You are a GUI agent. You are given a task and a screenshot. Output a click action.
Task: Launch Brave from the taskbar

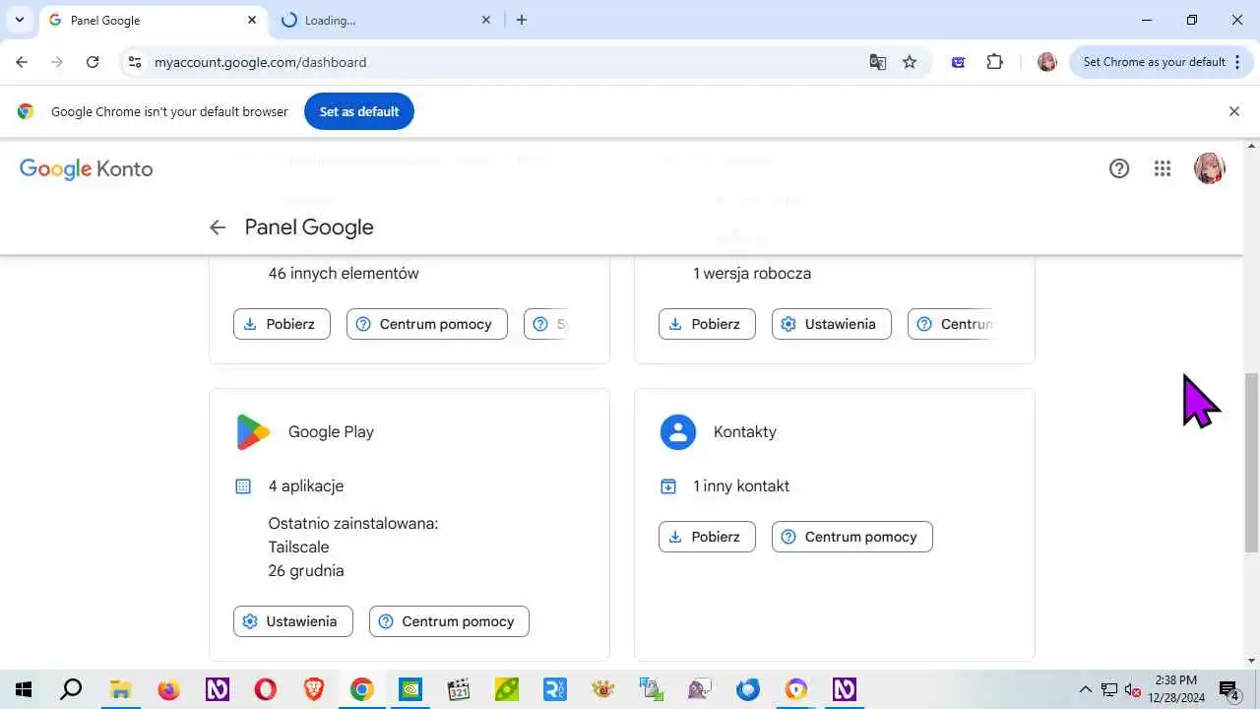(x=314, y=689)
